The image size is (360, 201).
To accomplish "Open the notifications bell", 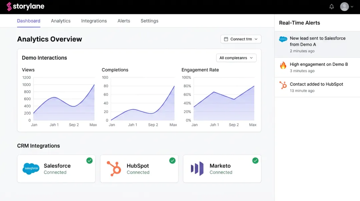I will click(x=332, y=7).
